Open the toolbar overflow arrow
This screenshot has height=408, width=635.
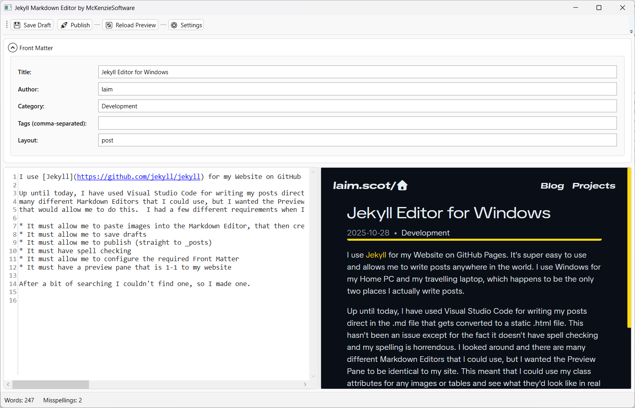click(x=631, y=31)
